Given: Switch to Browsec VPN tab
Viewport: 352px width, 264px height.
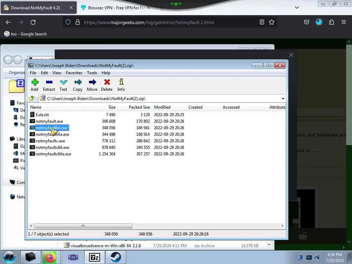Looking at the screenshot, I should point(115,8).
